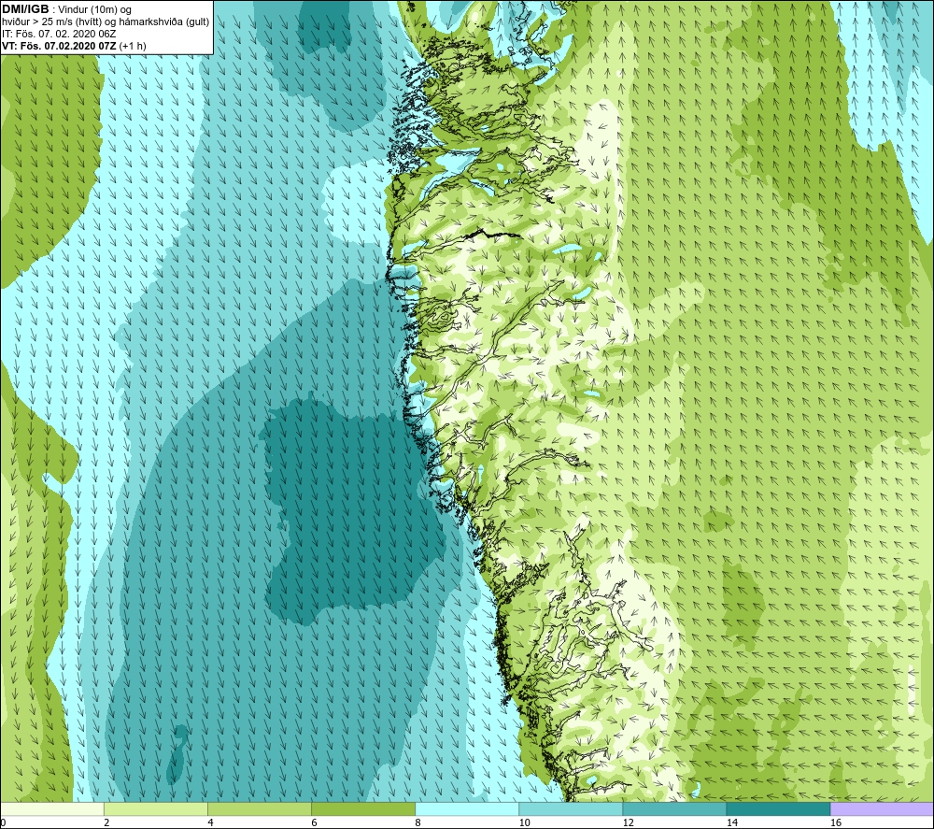Click the legend scale number 8

coord(418,822)
